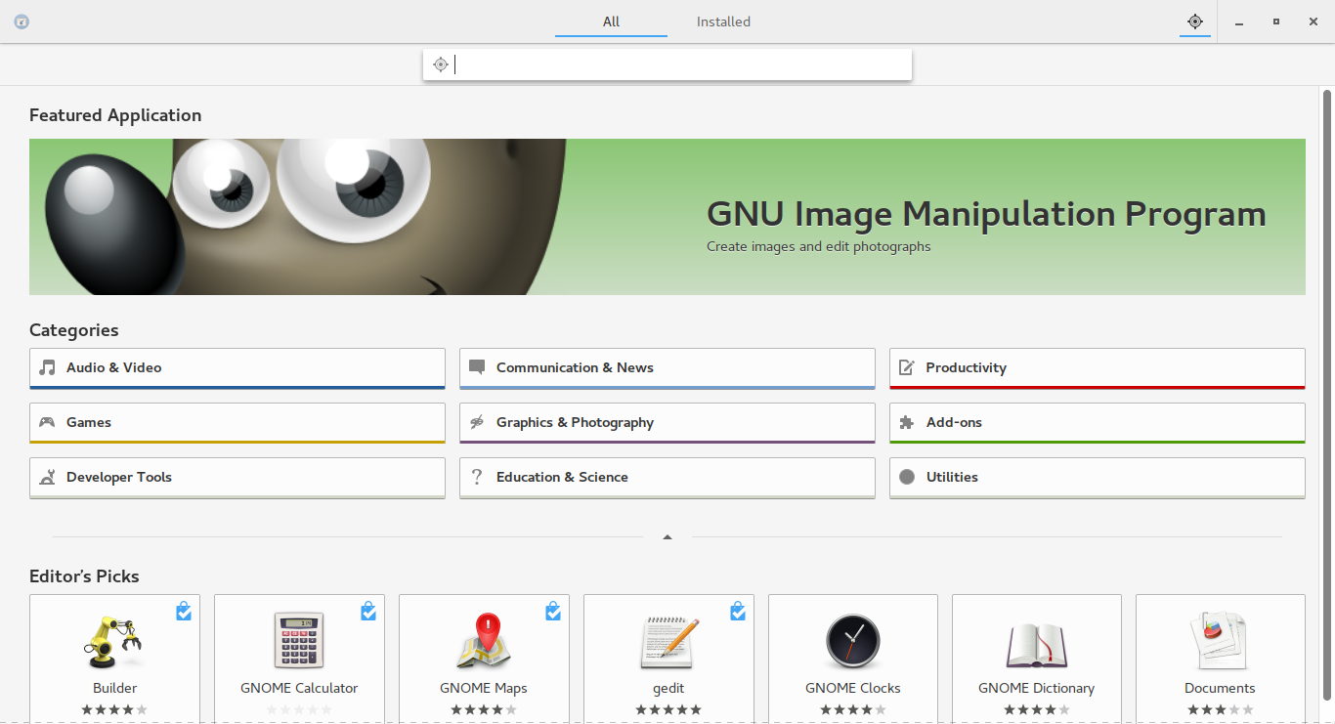Click the GNOME Clocks icon

pyautogui.click(x=853, y=642)
